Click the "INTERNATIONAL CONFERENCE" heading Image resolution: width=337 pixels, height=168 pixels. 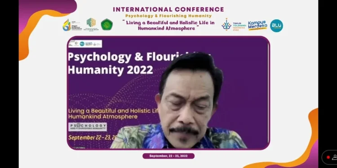click(168, 9)
